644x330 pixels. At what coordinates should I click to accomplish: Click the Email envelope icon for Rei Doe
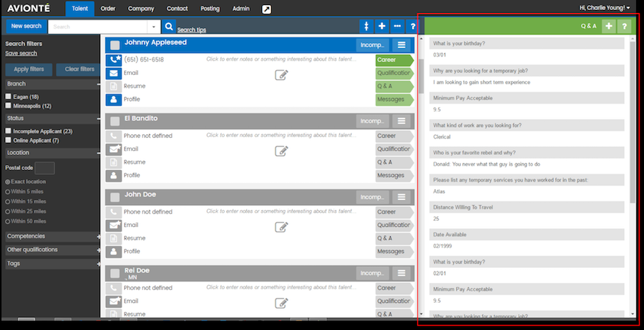click(113, 301)
